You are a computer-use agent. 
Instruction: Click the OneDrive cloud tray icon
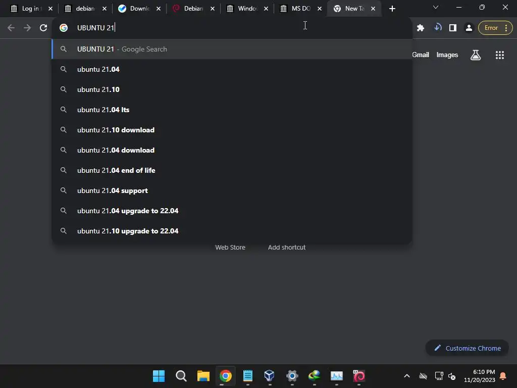click(423, 376)
